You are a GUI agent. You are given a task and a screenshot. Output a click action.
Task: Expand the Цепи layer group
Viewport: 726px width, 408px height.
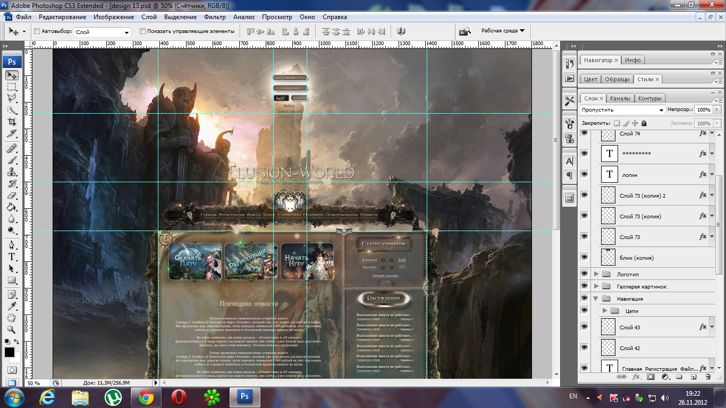(605, 311)
